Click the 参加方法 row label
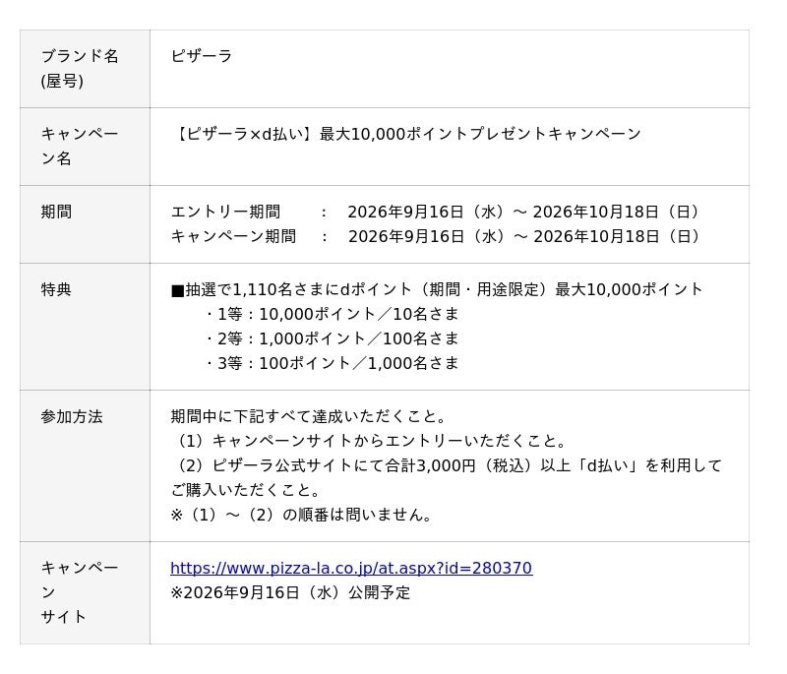The image size is (787, 674). pyautogui.click(x=72, y=416)
